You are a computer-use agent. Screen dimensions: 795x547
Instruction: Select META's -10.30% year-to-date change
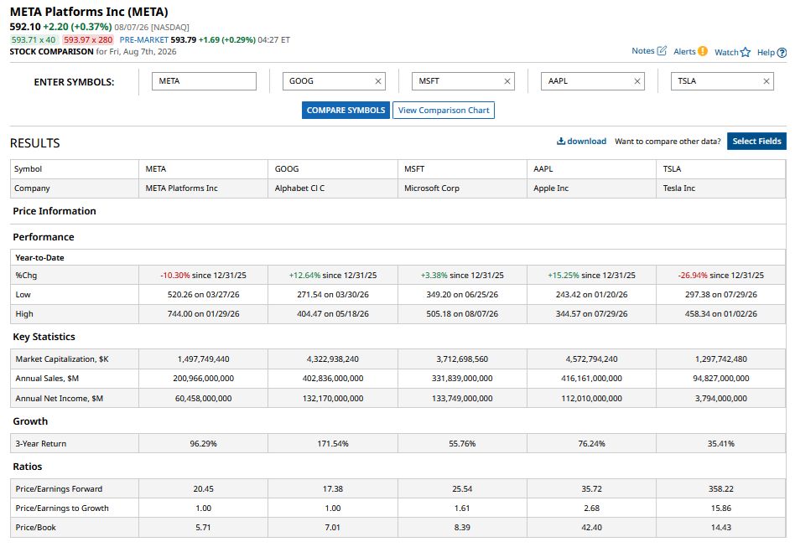175,275
